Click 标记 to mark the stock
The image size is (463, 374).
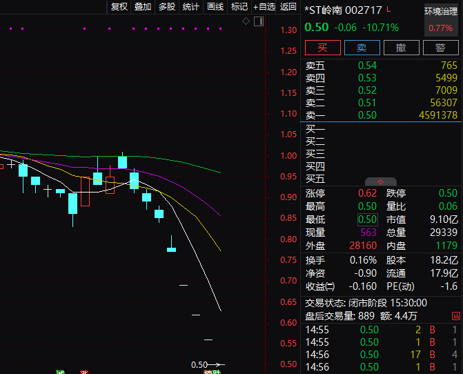point(239,7)
